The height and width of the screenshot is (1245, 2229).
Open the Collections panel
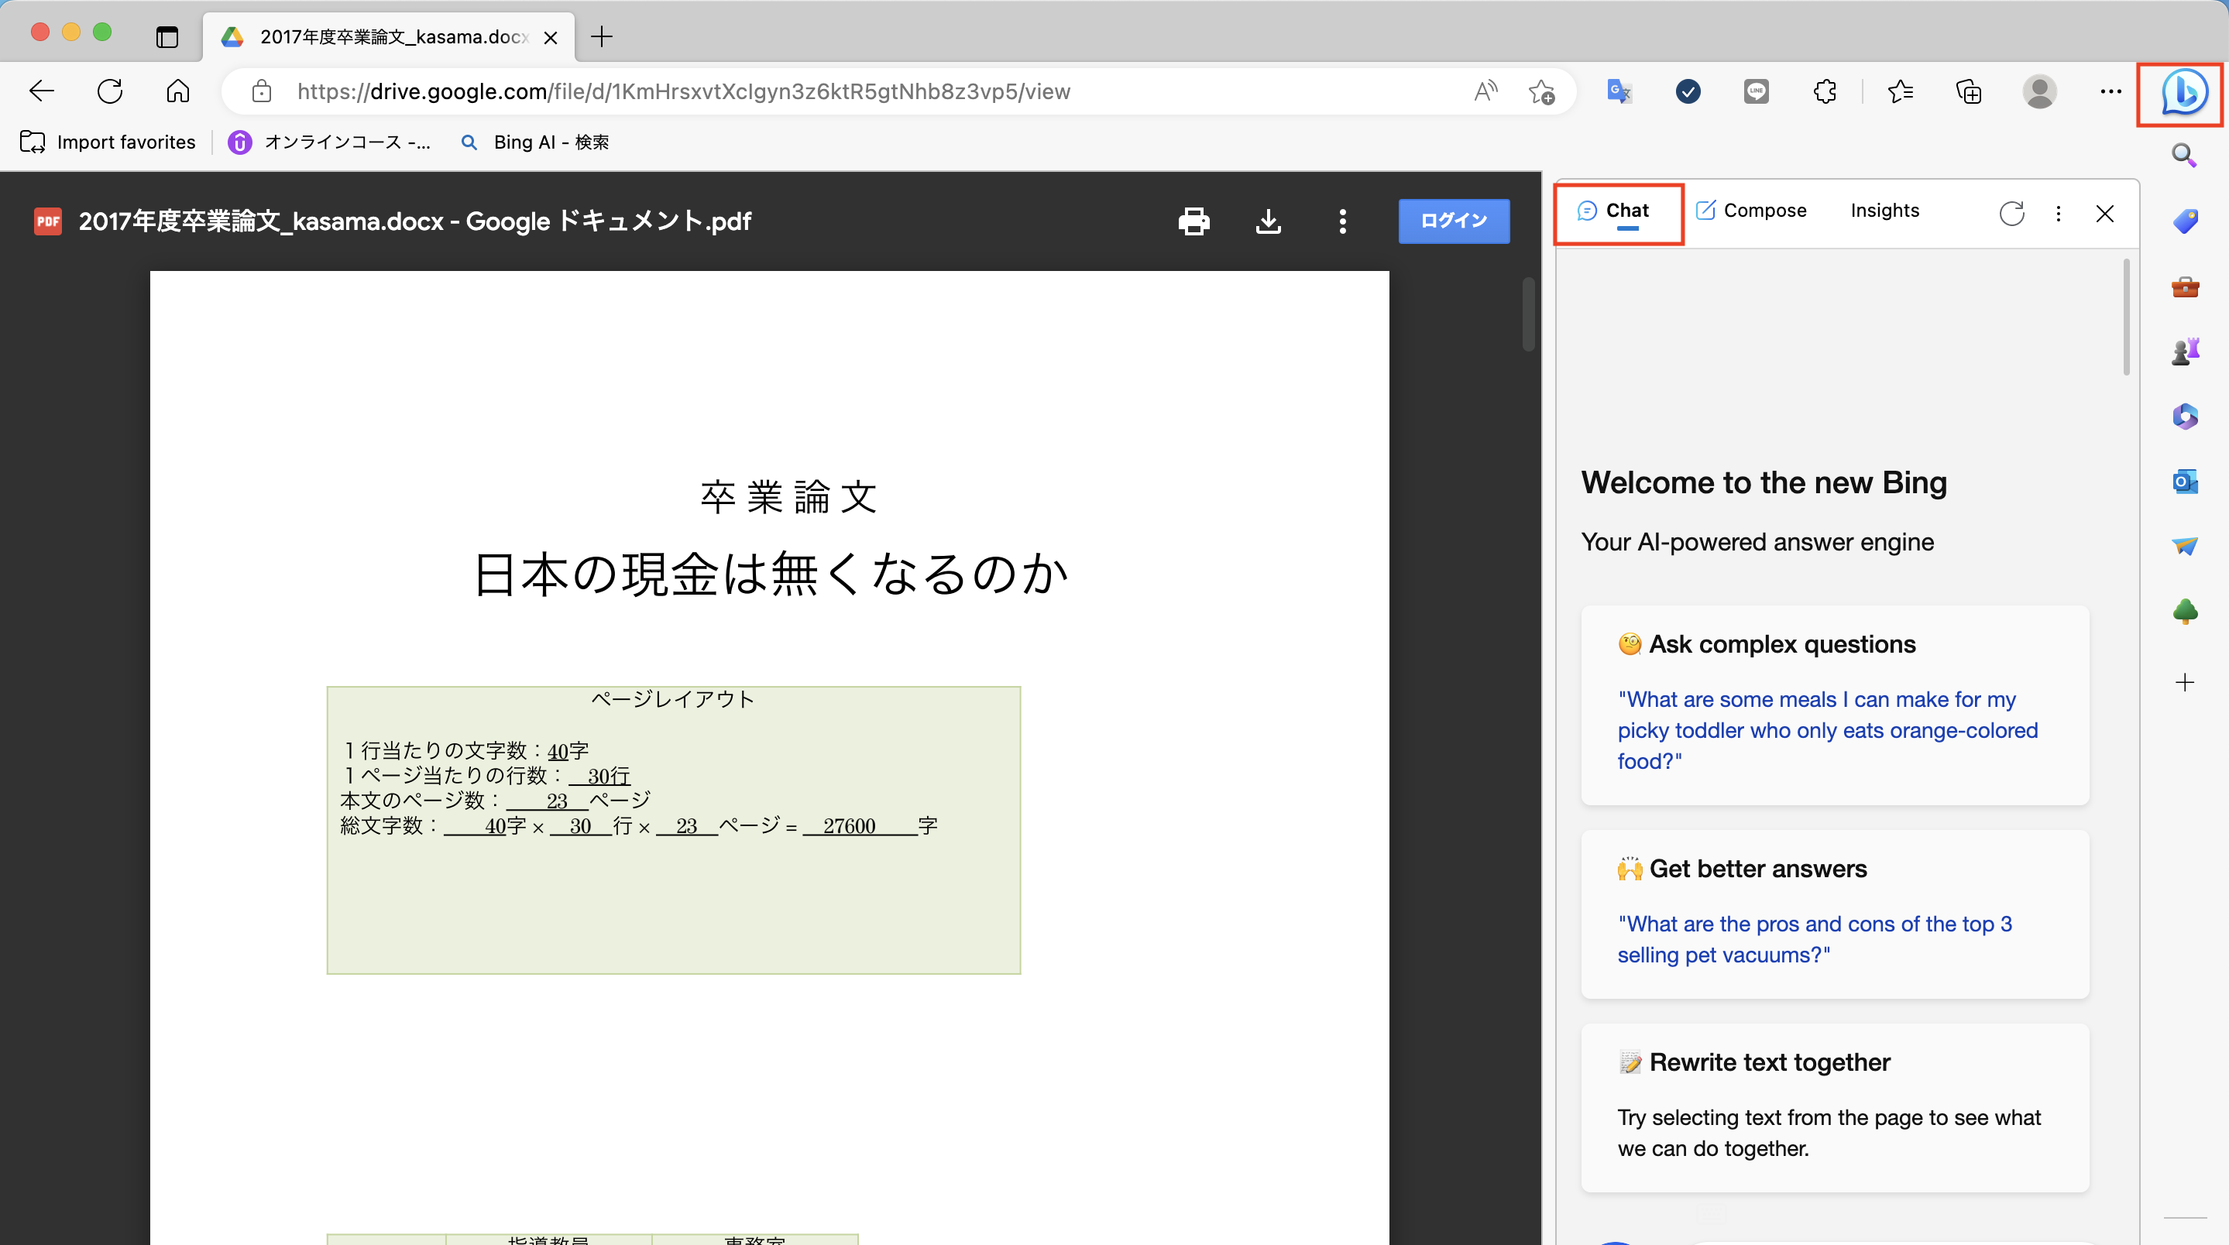click(x=1969, y=91)
